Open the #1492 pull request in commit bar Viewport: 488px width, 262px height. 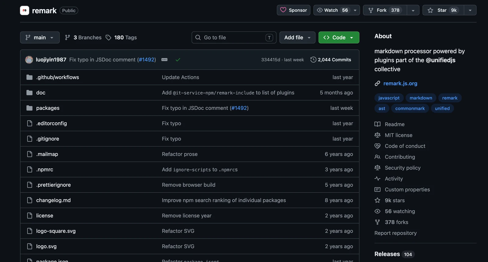click(147, 60)
